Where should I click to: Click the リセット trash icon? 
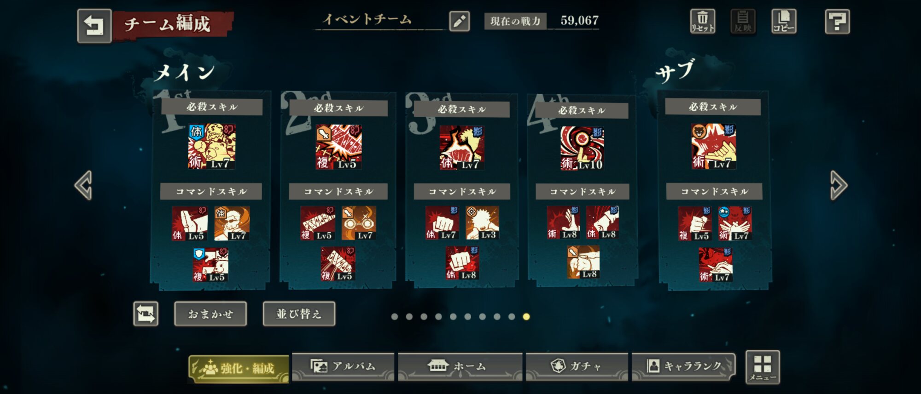[x=702, y=21]
